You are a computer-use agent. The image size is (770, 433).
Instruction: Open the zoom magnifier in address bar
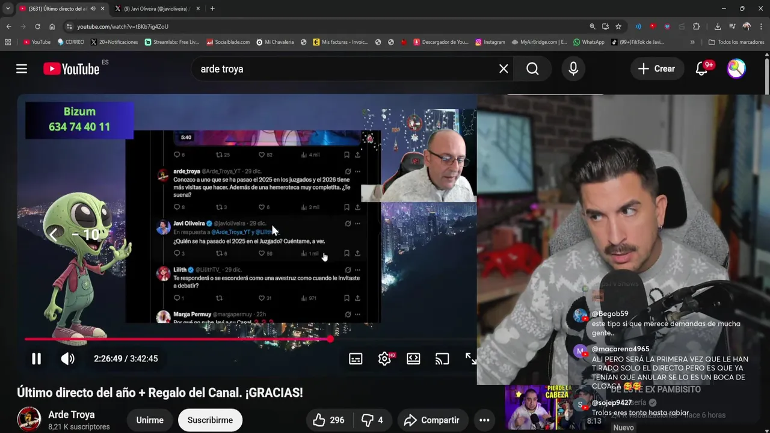(592, 26)
